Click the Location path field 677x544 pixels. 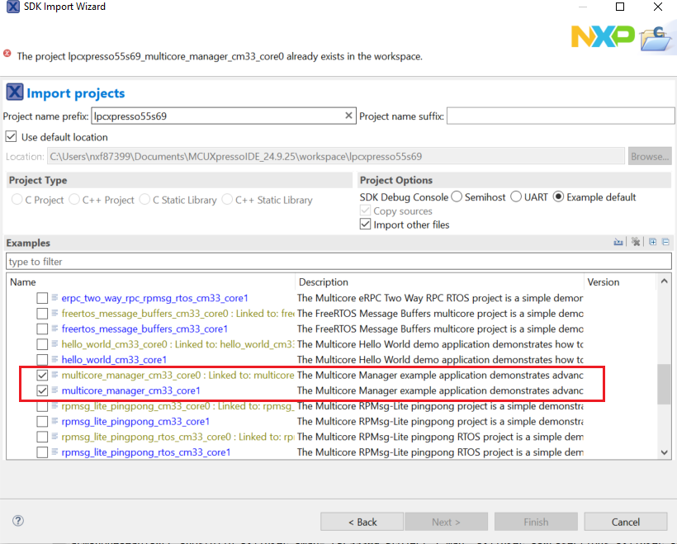[x=336, y=156]
